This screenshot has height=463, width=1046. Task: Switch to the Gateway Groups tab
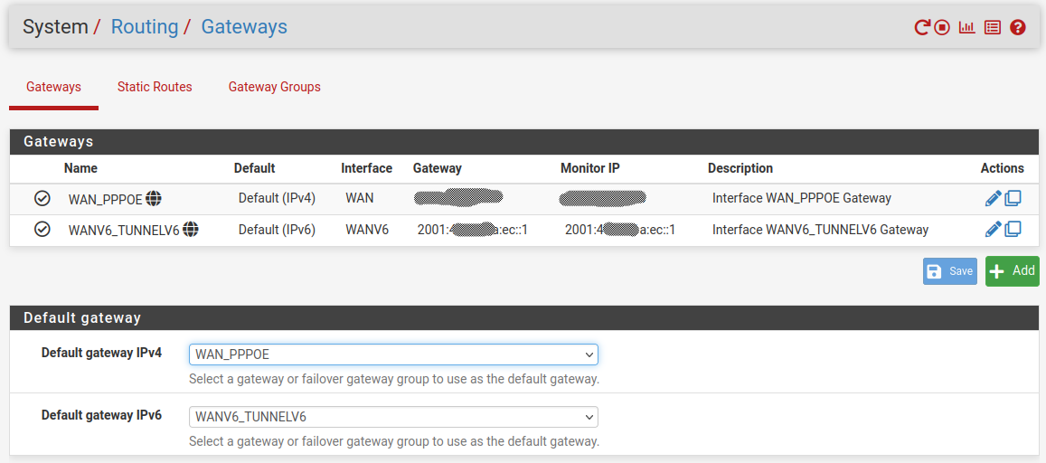click(274, 88)
